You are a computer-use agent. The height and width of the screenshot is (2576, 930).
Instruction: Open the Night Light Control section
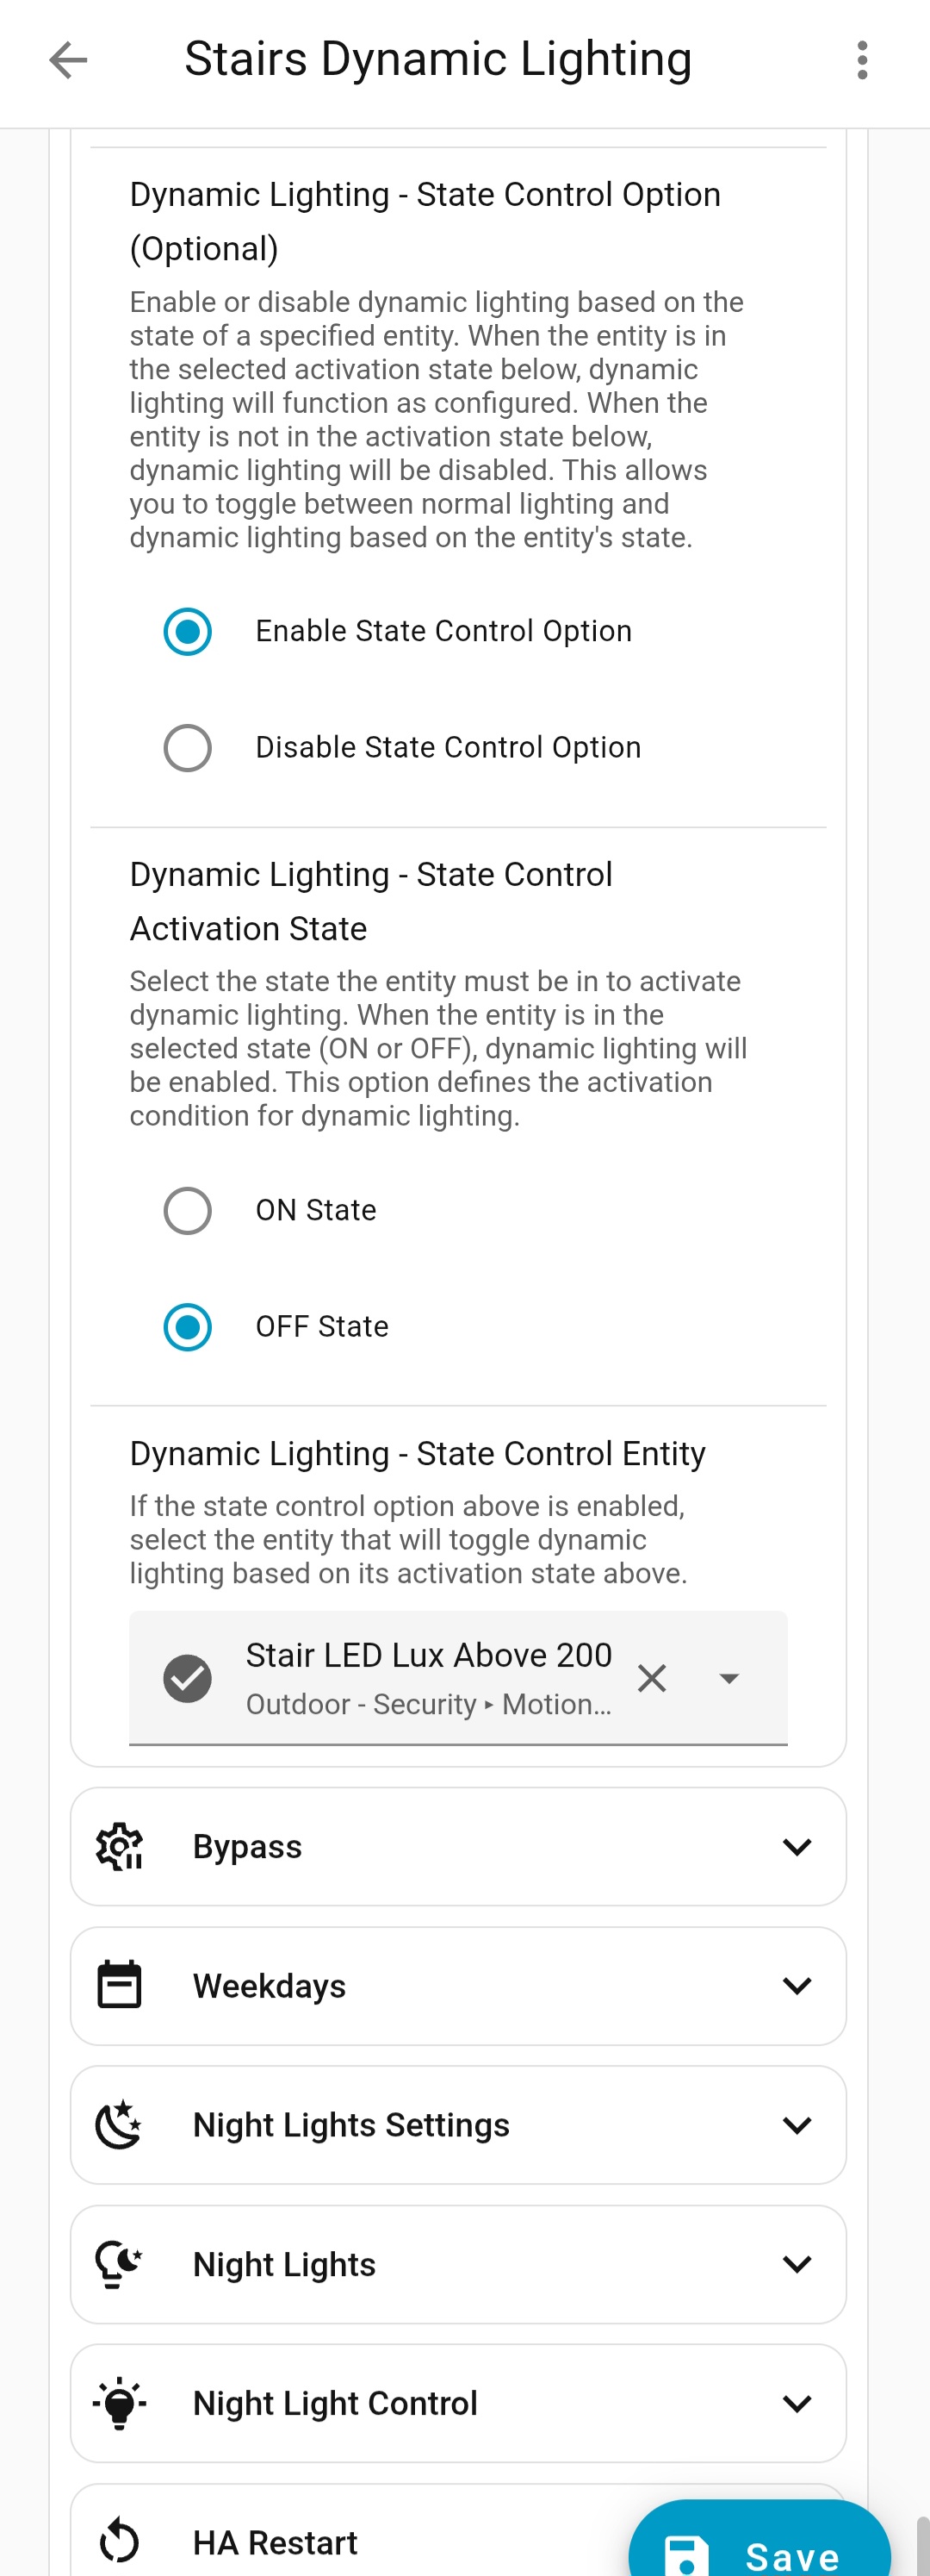click(797, 2402)
